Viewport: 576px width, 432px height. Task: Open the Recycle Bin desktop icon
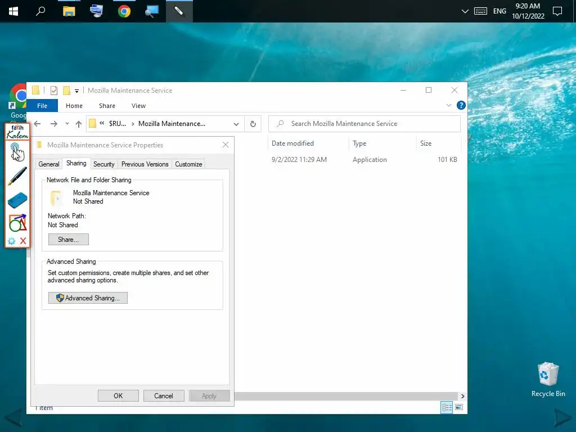tap(548, 380)
